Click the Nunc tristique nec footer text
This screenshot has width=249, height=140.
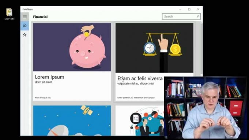pos(43,98)
